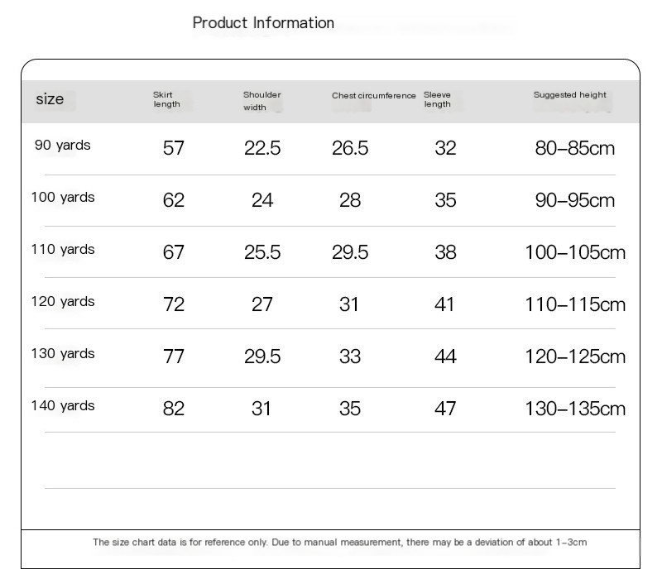Select the 130–135cm height value
662x579 pixels.
pyautogui.click(x=575, y=409)
